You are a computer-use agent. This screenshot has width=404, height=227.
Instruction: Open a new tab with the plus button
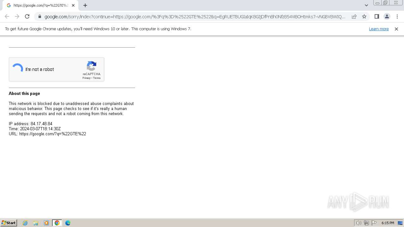click(85, 5)
